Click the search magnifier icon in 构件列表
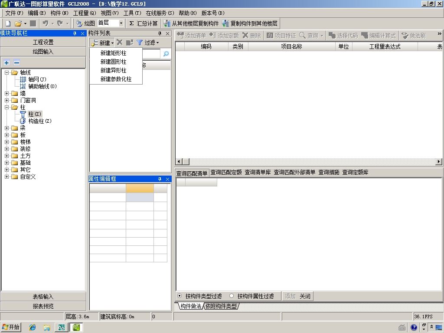 point(166,53)
